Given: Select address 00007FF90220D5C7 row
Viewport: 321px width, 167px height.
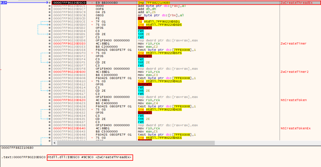Looking at the screenshot, I should (69, 9).
